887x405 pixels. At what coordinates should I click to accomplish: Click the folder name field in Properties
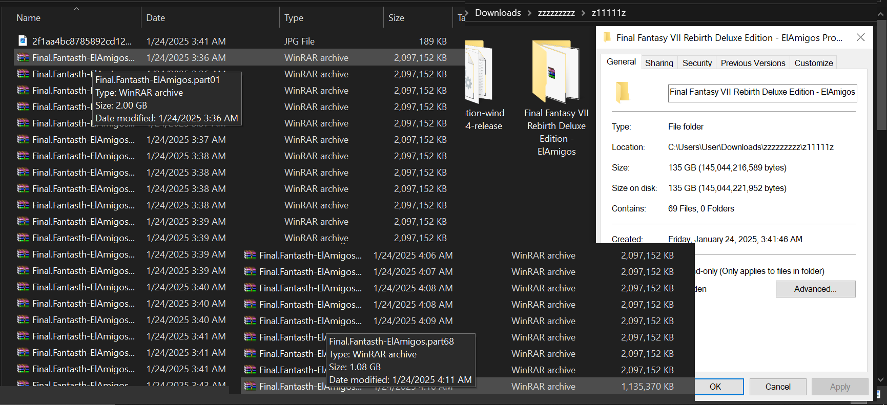[x=762, y=92]
